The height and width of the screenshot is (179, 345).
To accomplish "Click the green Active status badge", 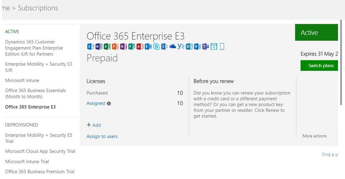I will [x=316, y=32].
